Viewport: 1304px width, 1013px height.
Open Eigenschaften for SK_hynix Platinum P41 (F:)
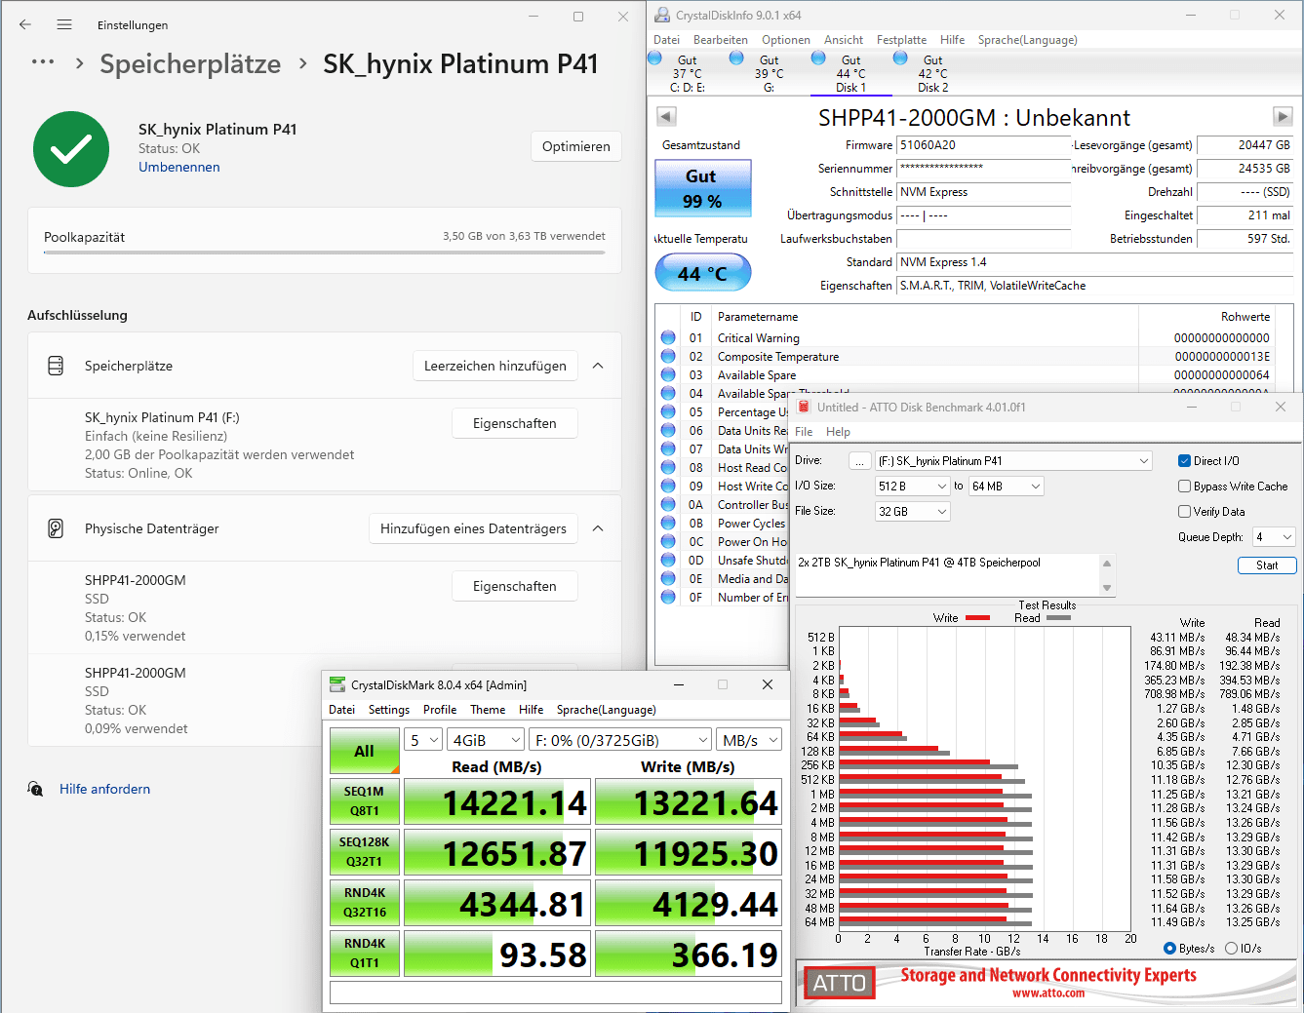point(515,423)
